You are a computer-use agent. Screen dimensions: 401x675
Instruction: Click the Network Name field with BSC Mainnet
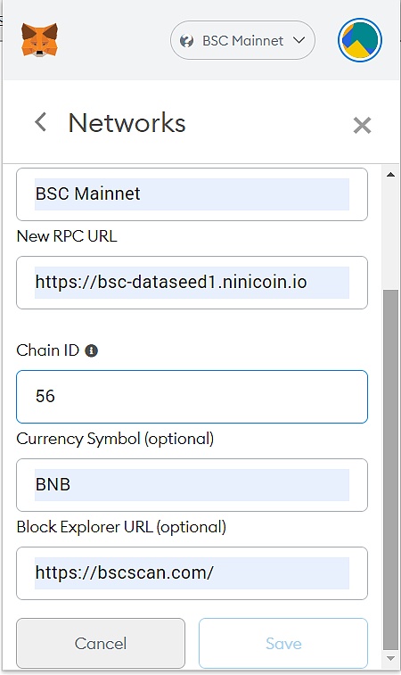click(192, 194)
